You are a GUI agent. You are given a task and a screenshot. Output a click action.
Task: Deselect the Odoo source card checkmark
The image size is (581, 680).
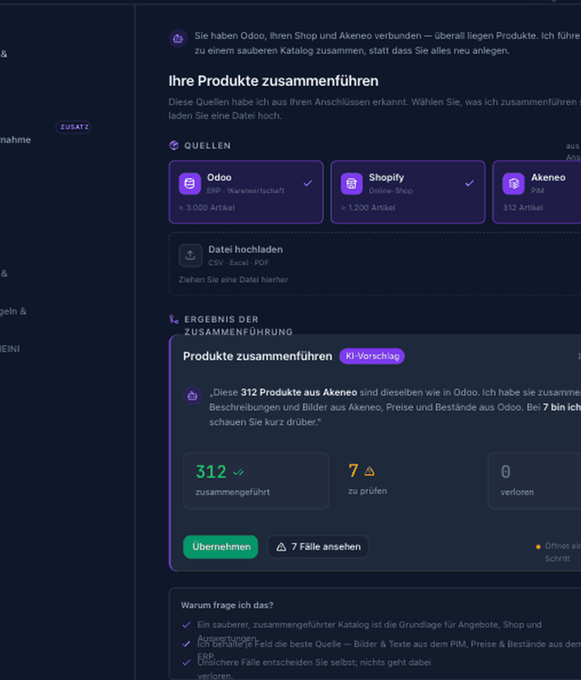(x=308, y=183)
